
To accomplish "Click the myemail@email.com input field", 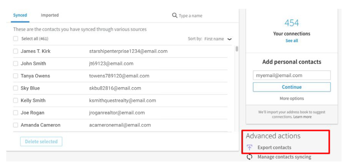I will point(292,75).
